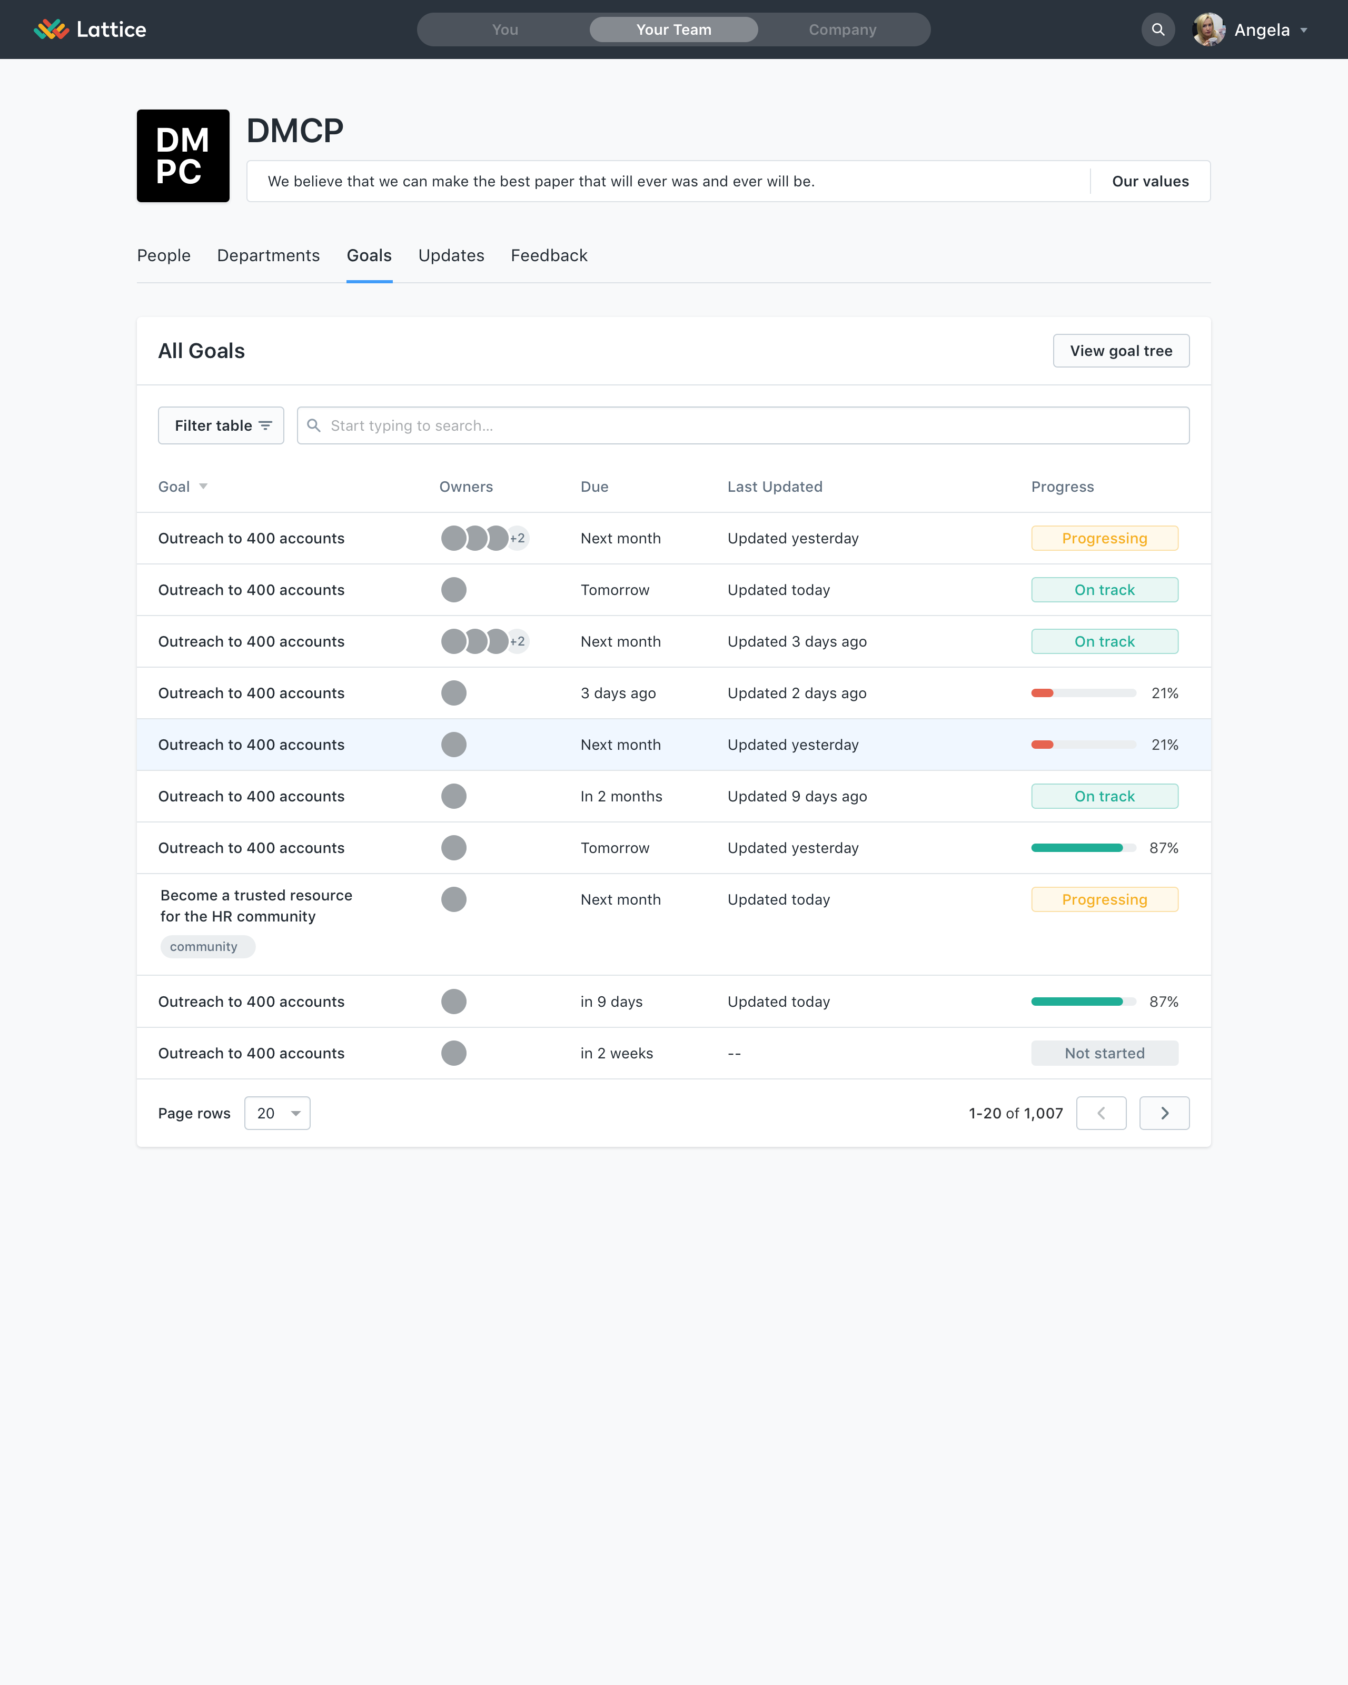Click the search icon inside the search field
The height and width of the screenshot is (1685, 1348).
[x=314, y=425]
